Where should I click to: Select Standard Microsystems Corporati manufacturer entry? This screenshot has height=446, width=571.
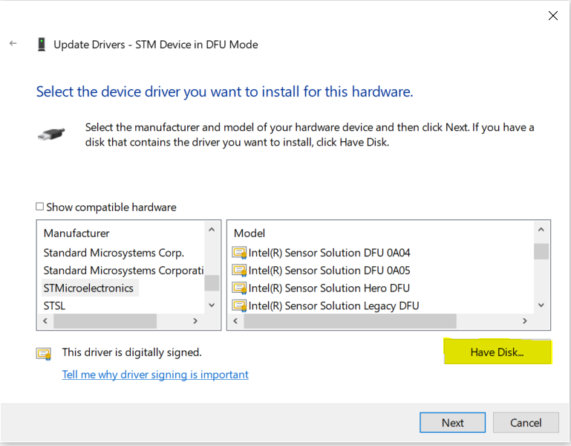123,271
